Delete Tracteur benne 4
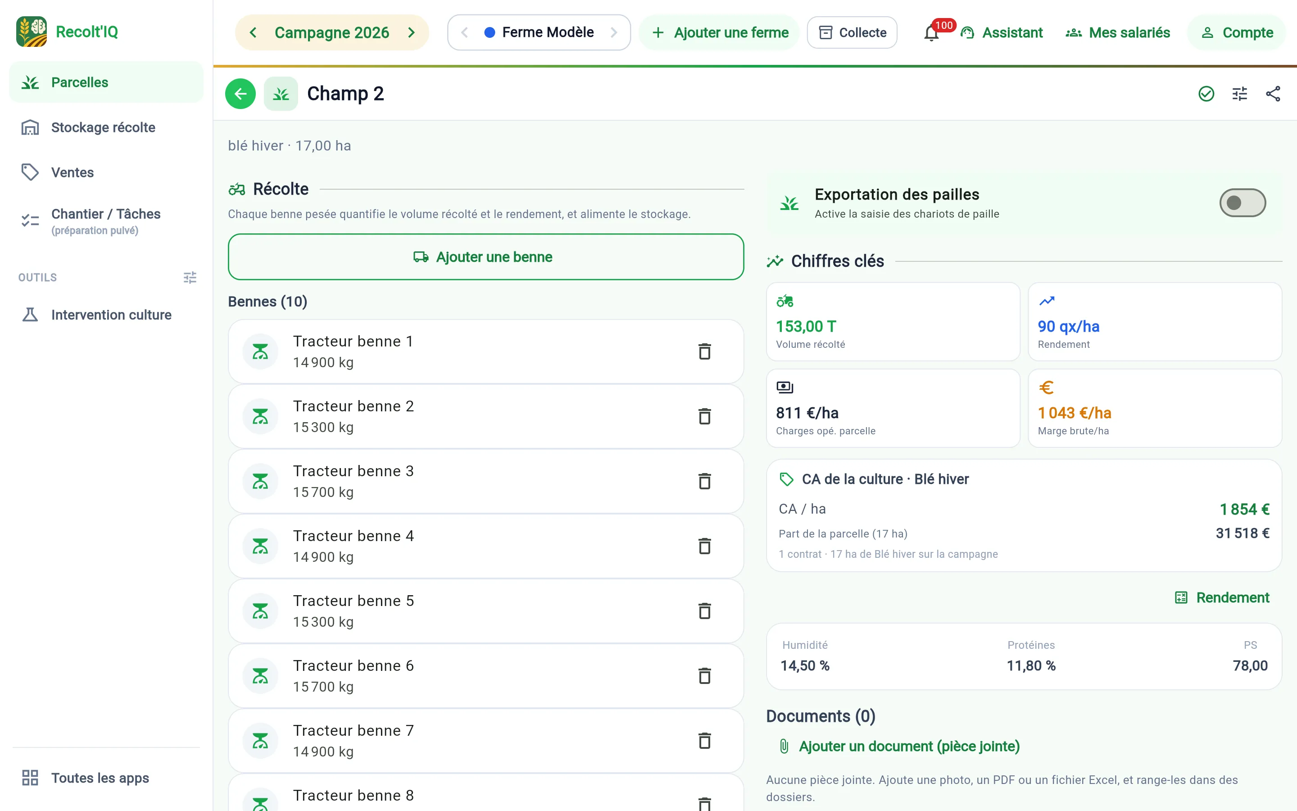1297x811 pixels. (x=705, y=546)
